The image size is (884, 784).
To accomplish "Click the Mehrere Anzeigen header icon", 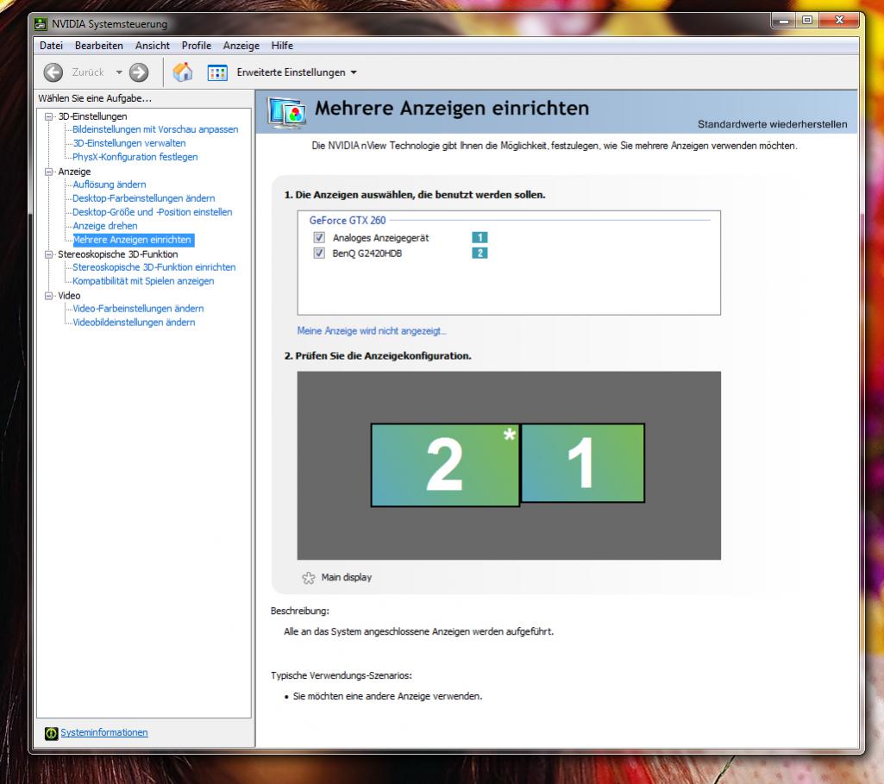I will 287,111.
